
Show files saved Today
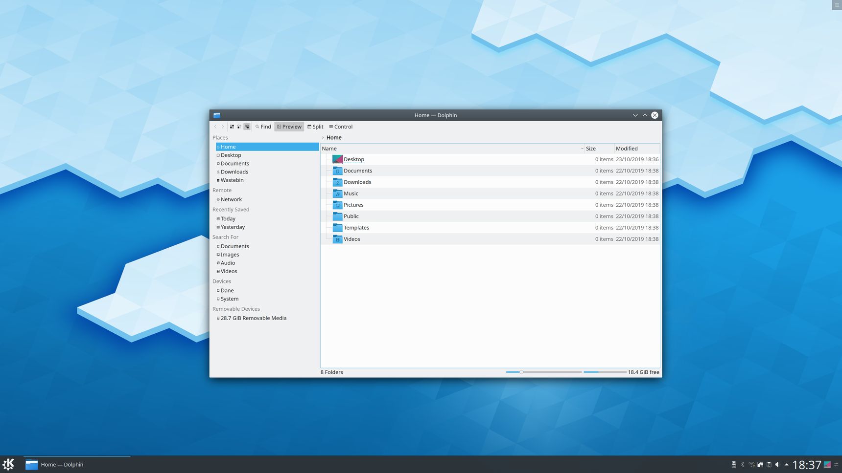[x=267, y=218]
